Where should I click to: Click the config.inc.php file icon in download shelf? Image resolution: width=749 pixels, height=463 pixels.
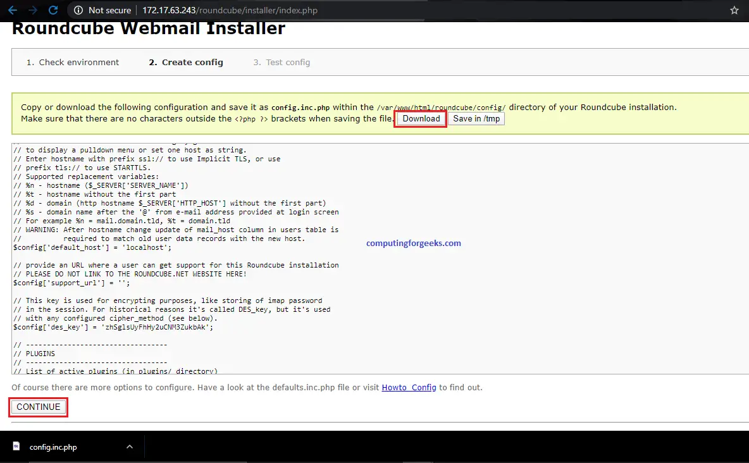pyautogui.click(x=16, y=447)
